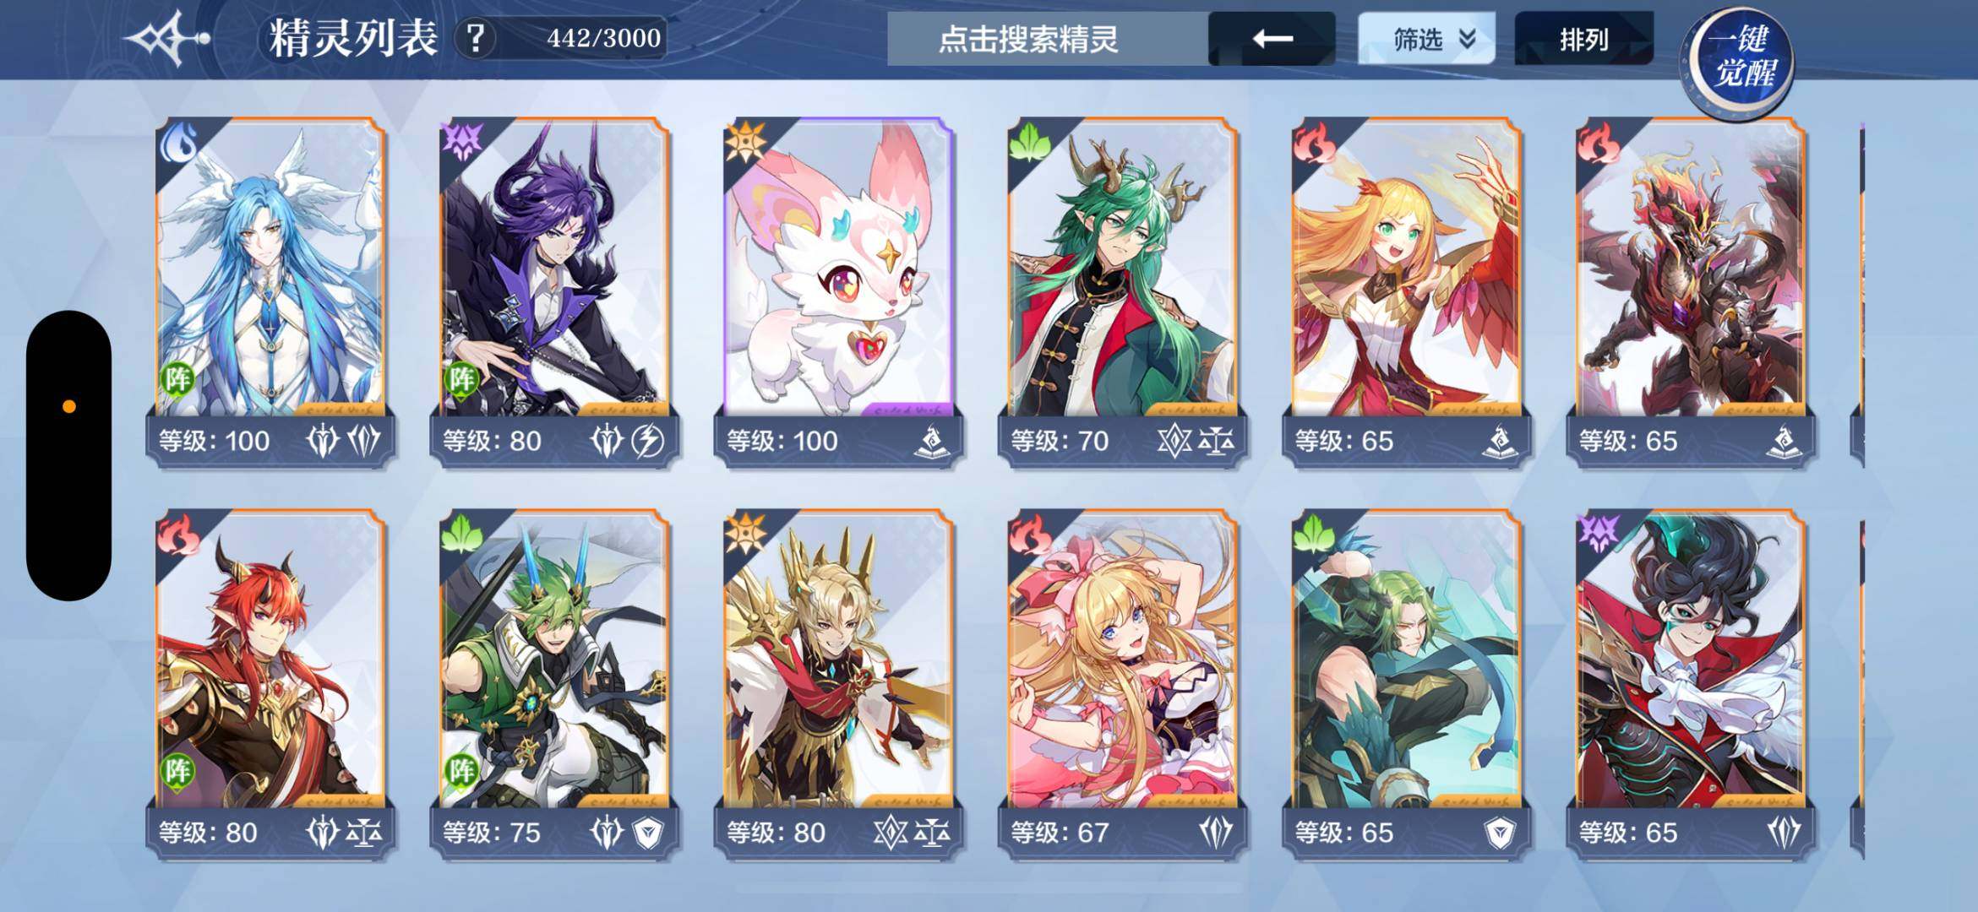Click the question mark help icon

point(476,38)
